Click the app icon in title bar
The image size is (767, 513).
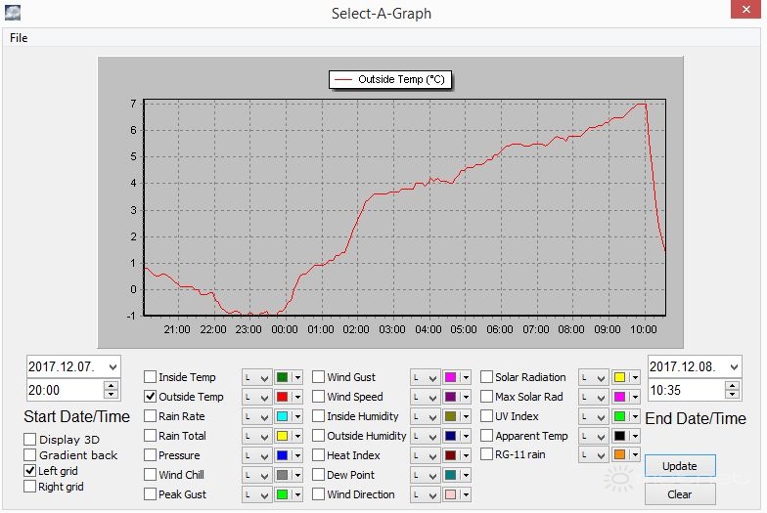[x=12, y=14]
